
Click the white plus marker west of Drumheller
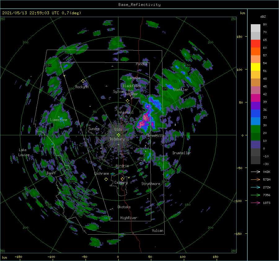(x=175, y=125)
